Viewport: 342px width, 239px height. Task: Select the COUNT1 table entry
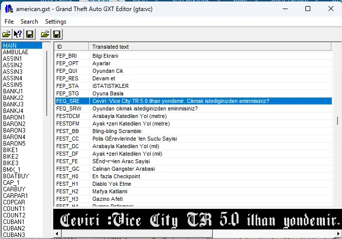14,209
